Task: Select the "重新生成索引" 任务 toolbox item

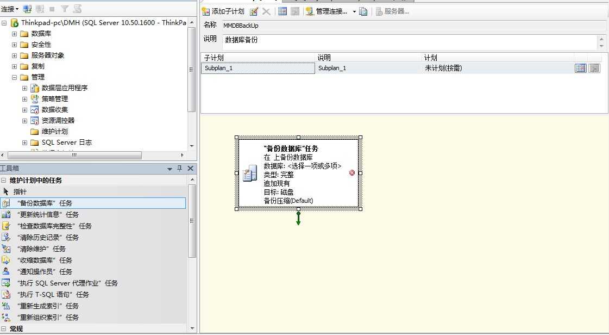Action: [93, 306]
